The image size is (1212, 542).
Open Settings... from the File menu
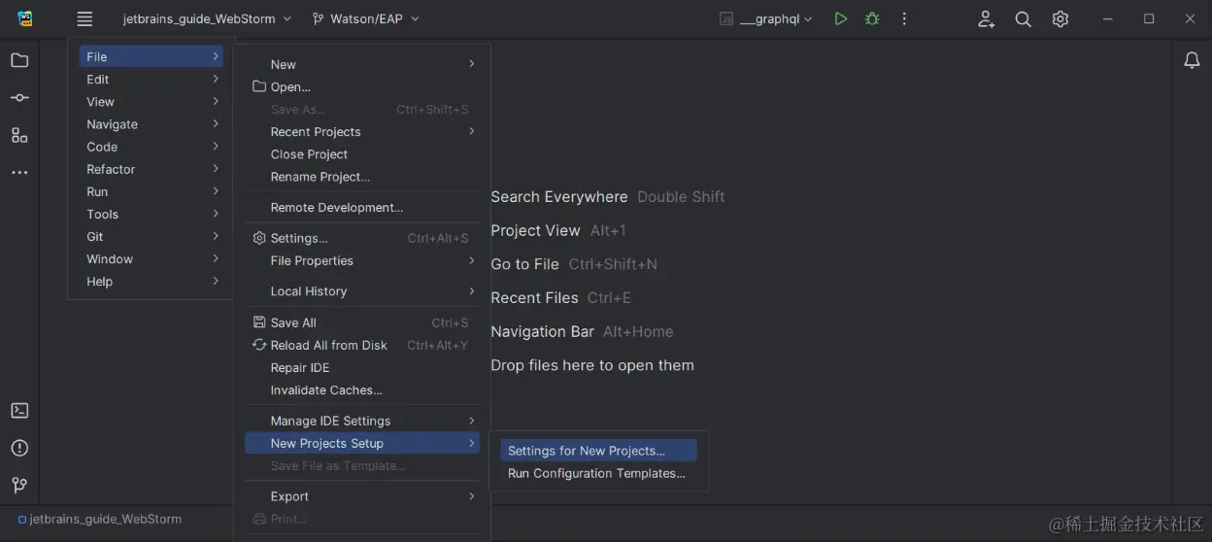362,238
